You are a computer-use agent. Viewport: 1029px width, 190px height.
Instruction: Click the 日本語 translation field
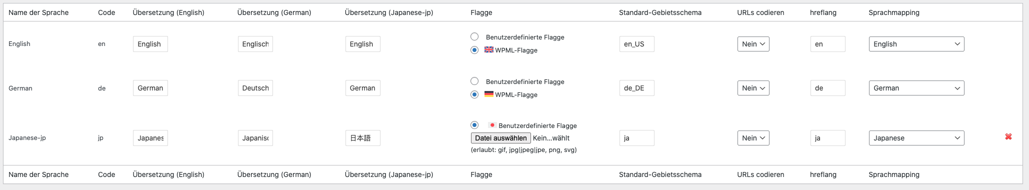click(x=362, y=138)
